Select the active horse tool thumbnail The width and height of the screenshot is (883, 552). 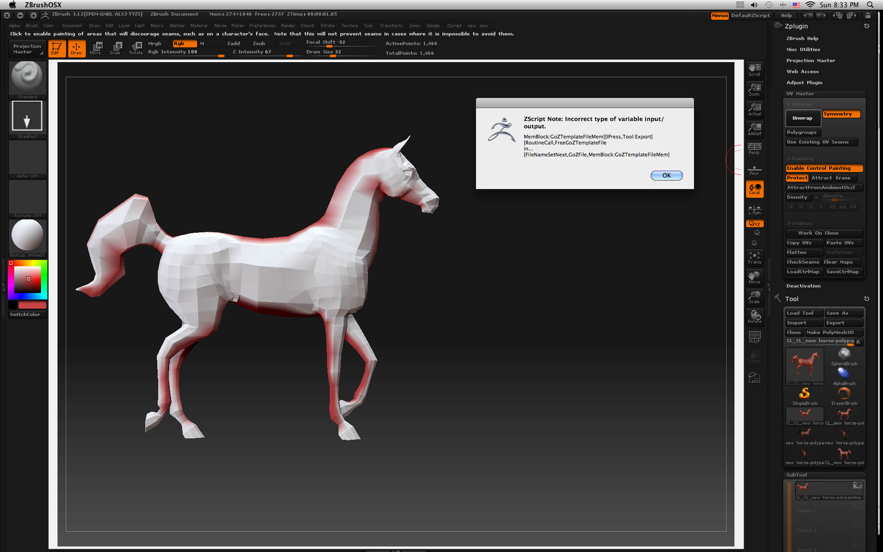(x=804, y=367)
